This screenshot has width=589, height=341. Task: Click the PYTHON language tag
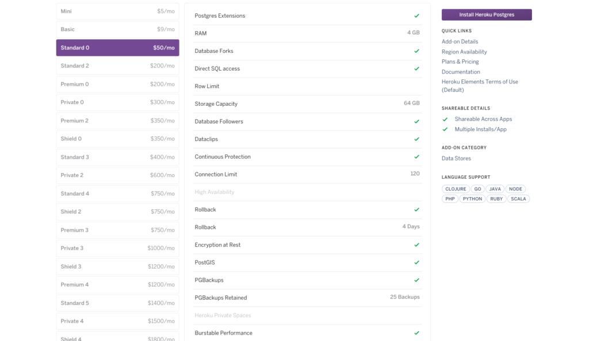click(x=472, y=199)
